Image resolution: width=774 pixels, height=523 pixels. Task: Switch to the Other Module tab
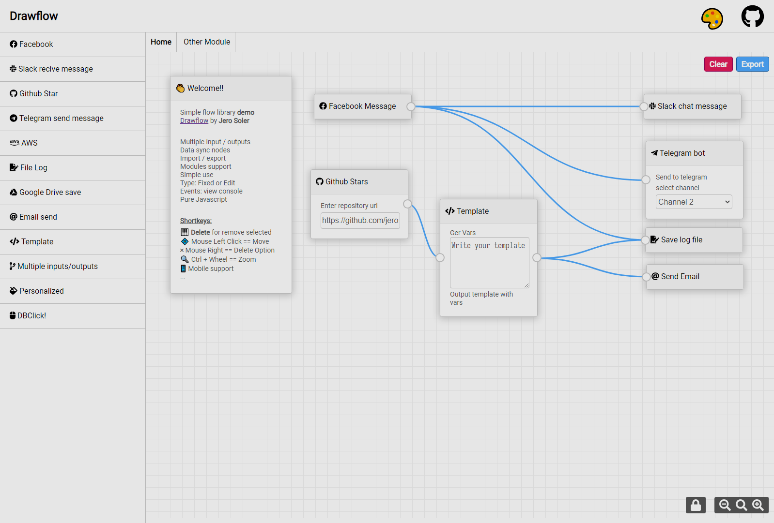[x=207, y=42]
